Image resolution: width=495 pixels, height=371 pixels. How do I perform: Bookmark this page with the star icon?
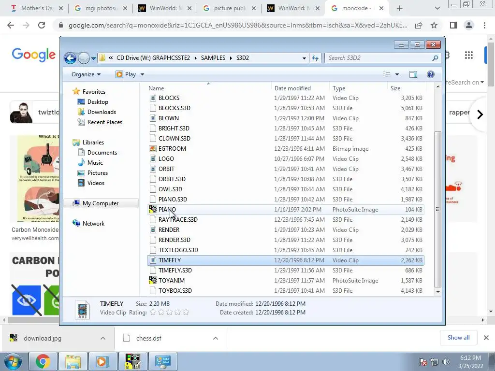point(434,25)
